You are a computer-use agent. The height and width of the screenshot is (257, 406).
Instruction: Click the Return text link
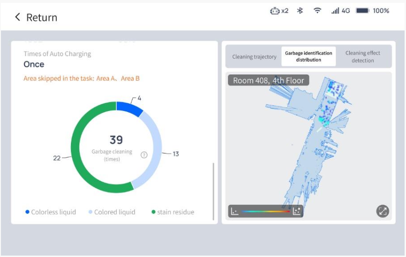coord(42,18)
